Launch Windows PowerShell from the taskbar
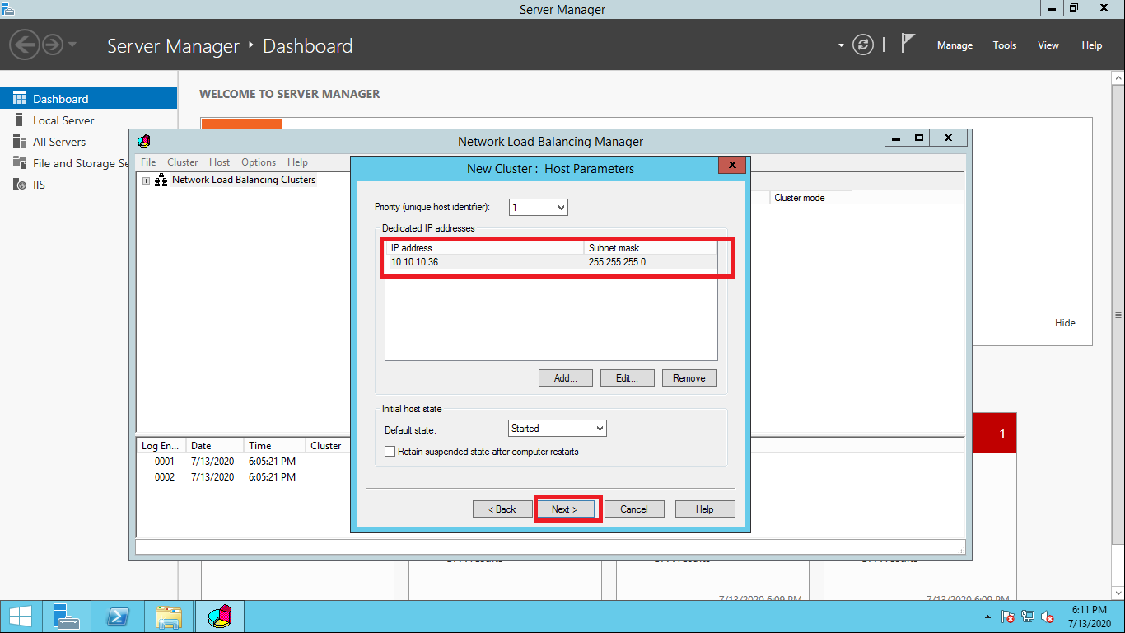The image size is (1125, 633). [x=118, y=617]
